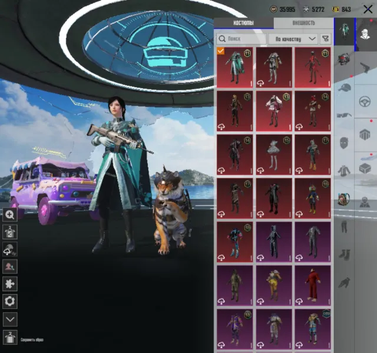Click the Сохранить образ label

click(x=32, y=340)
